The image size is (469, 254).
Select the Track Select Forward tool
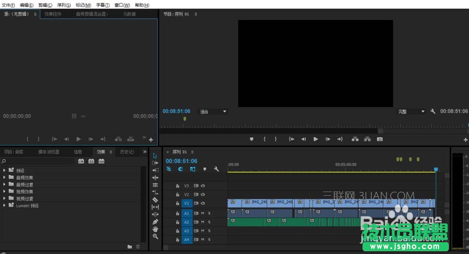[x=155, y=163]
